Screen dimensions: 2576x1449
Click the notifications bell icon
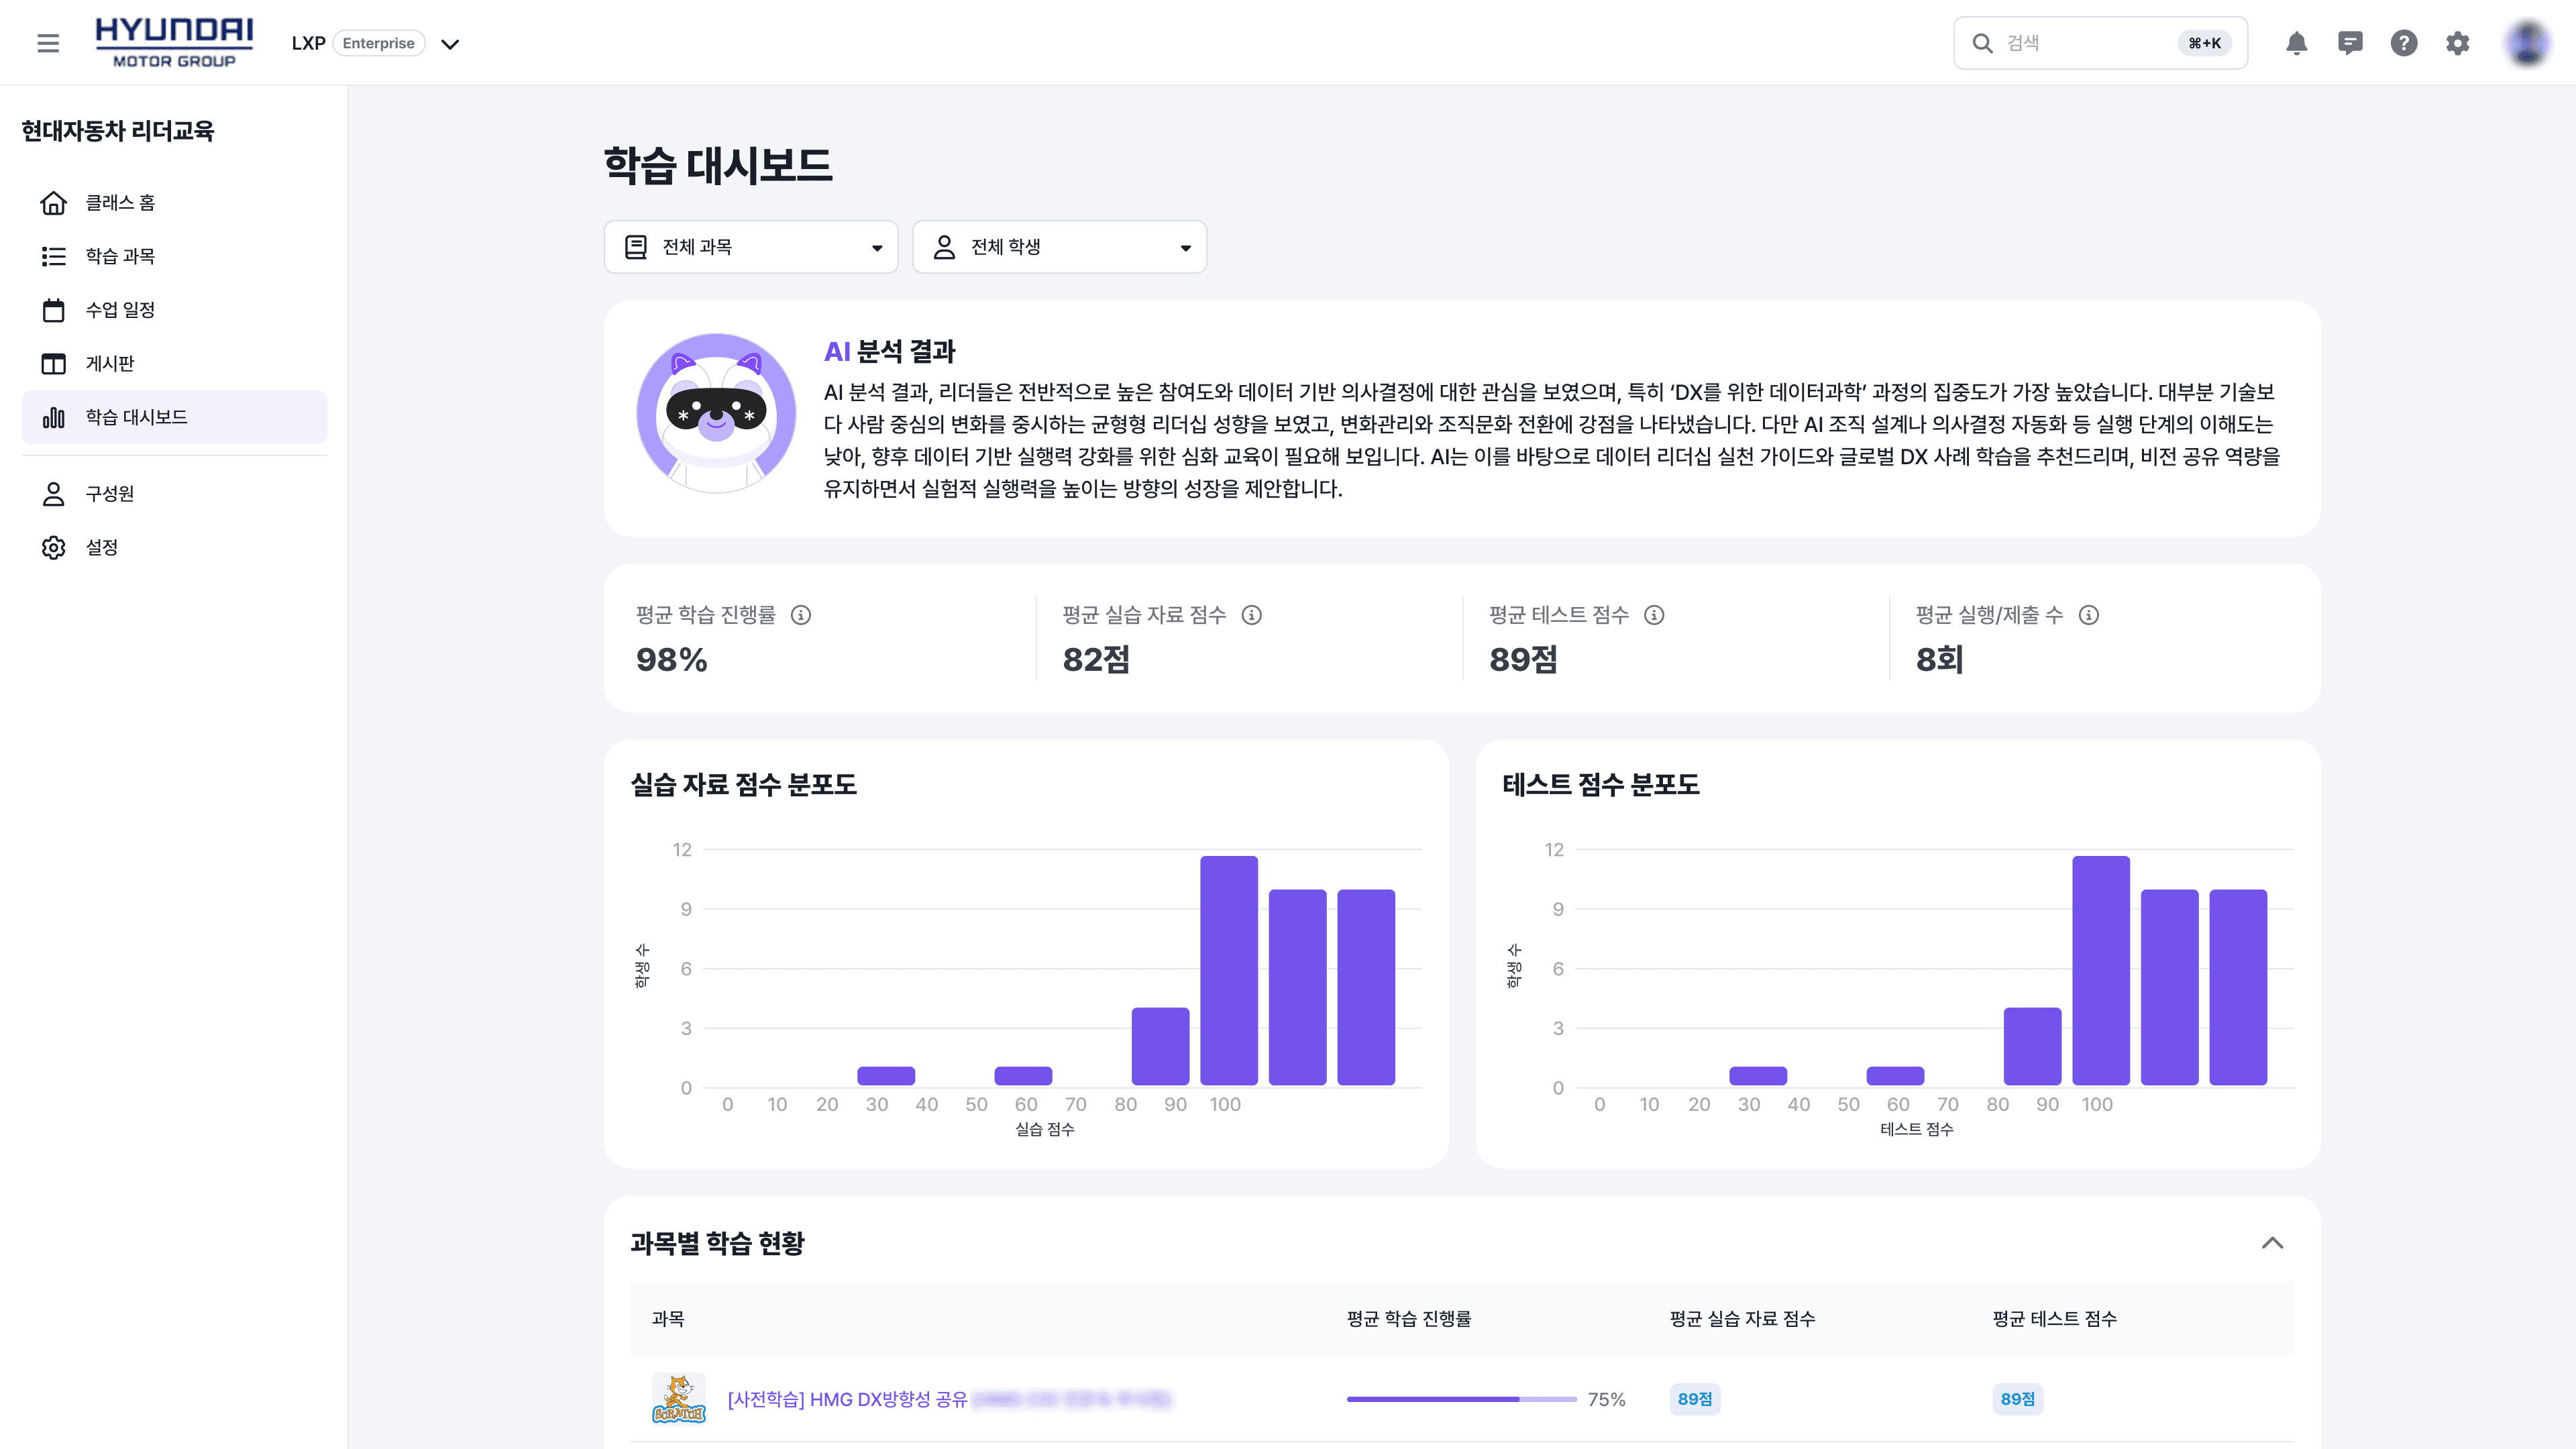(2296, 43)
